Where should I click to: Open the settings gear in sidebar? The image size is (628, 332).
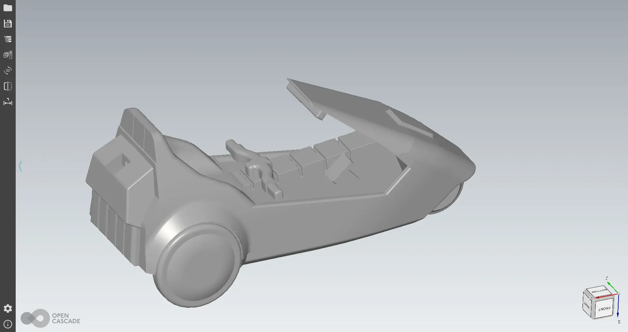pos(8,308)
